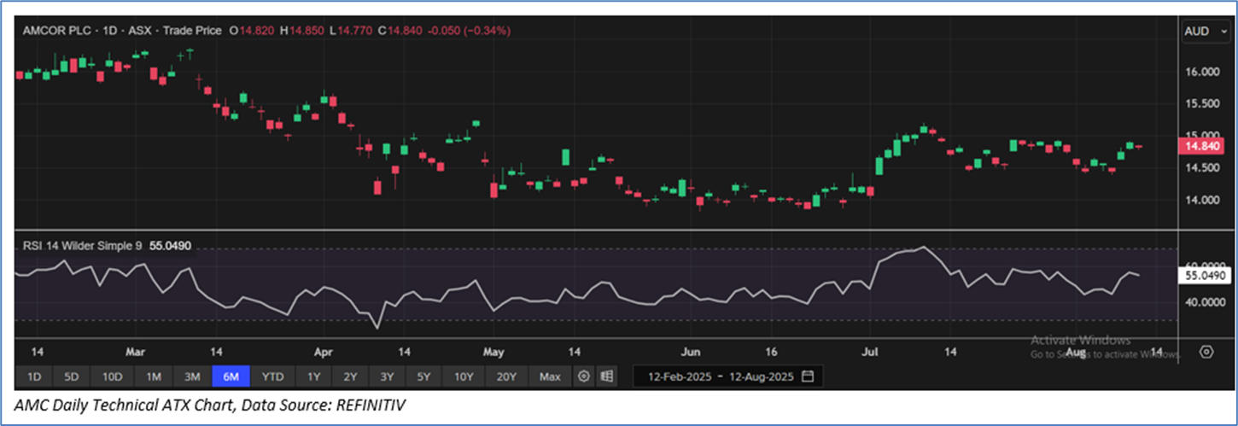Select the 5D time range
The height and width of the screenshot is (426, 1238).
(73, 376)
